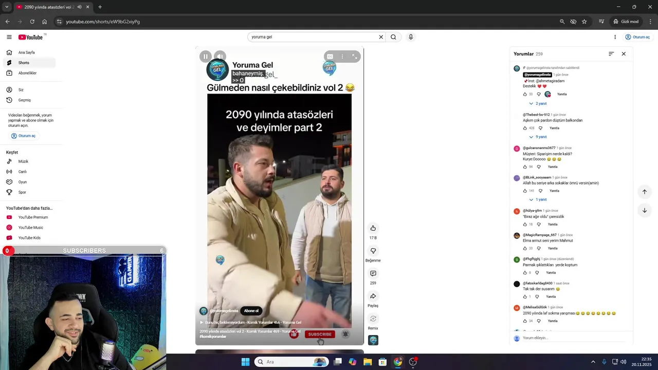Open Shorts in the sidebar
658x370 pixels.
click(x=30, y=63)
